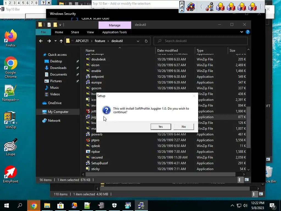Open the Share ribbon tab
281x211 pixels.
pos(75,32)
